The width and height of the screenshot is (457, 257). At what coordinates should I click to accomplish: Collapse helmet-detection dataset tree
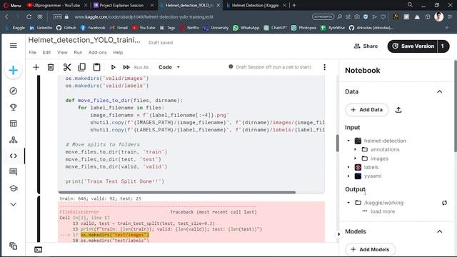point(348,141)
